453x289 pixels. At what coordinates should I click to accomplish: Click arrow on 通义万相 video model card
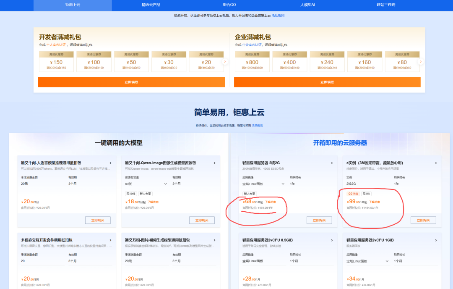coord(215,240)
